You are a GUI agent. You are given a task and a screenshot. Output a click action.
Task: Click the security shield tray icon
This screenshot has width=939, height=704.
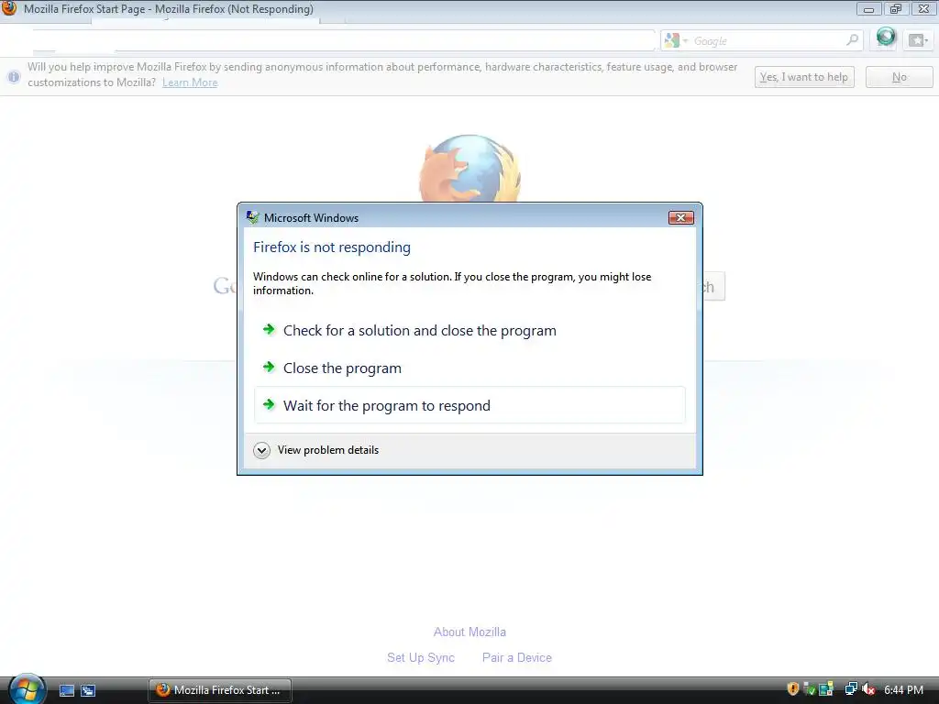tap(793, 689)
